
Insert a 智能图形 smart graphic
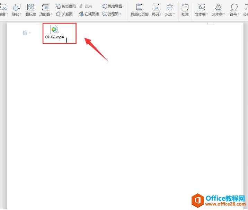[x=66, y=6]
